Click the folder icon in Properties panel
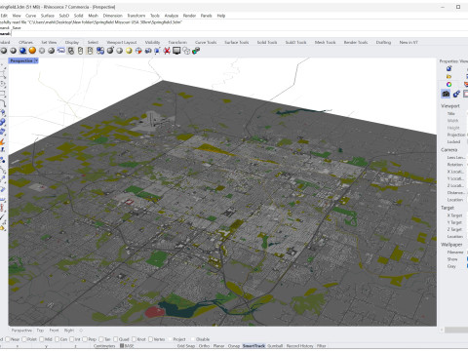Screen dimensions: 468x351 (448, 76)
